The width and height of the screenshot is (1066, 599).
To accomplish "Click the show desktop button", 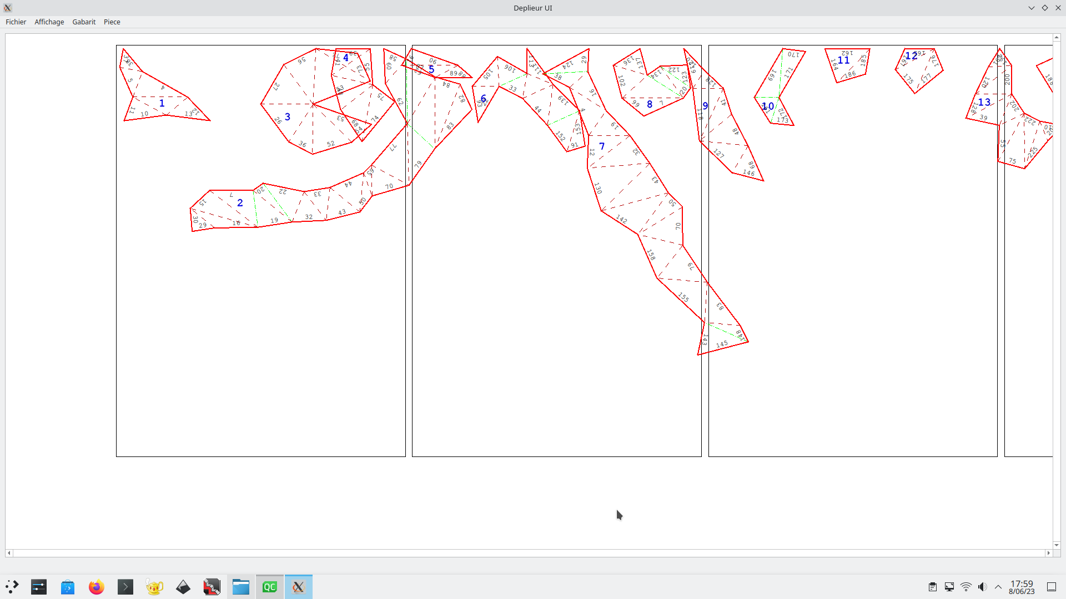I will coord(1052,587).
